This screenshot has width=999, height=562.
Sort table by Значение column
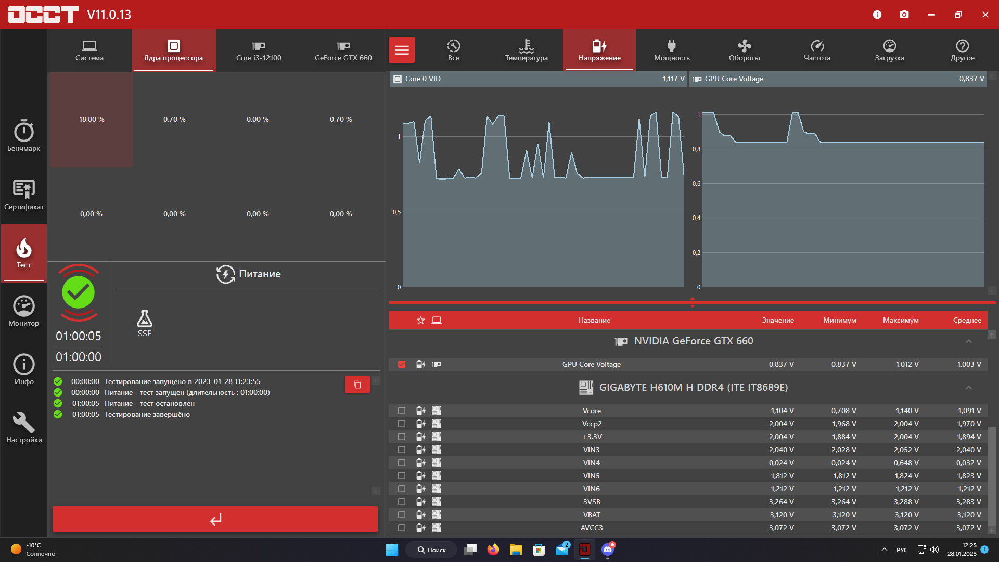(778, 320)
